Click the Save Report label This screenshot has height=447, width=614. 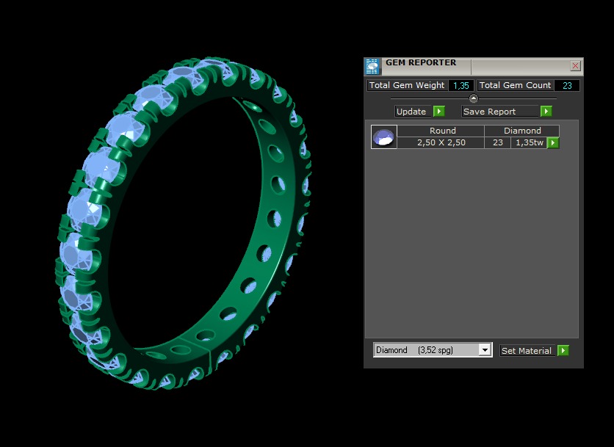pos(489,112)
